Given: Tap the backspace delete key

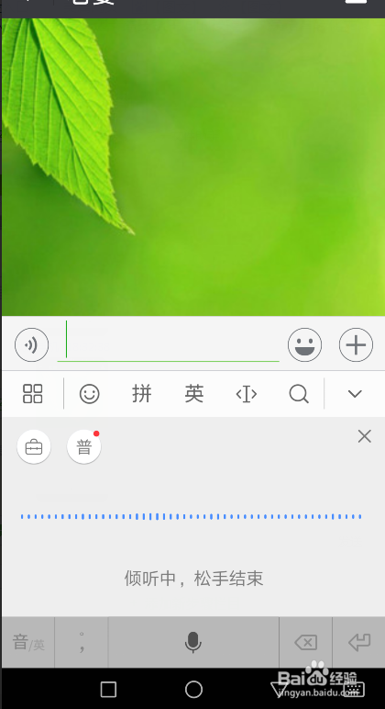Looking at the screenshot, I should click(x=305, y=642).
